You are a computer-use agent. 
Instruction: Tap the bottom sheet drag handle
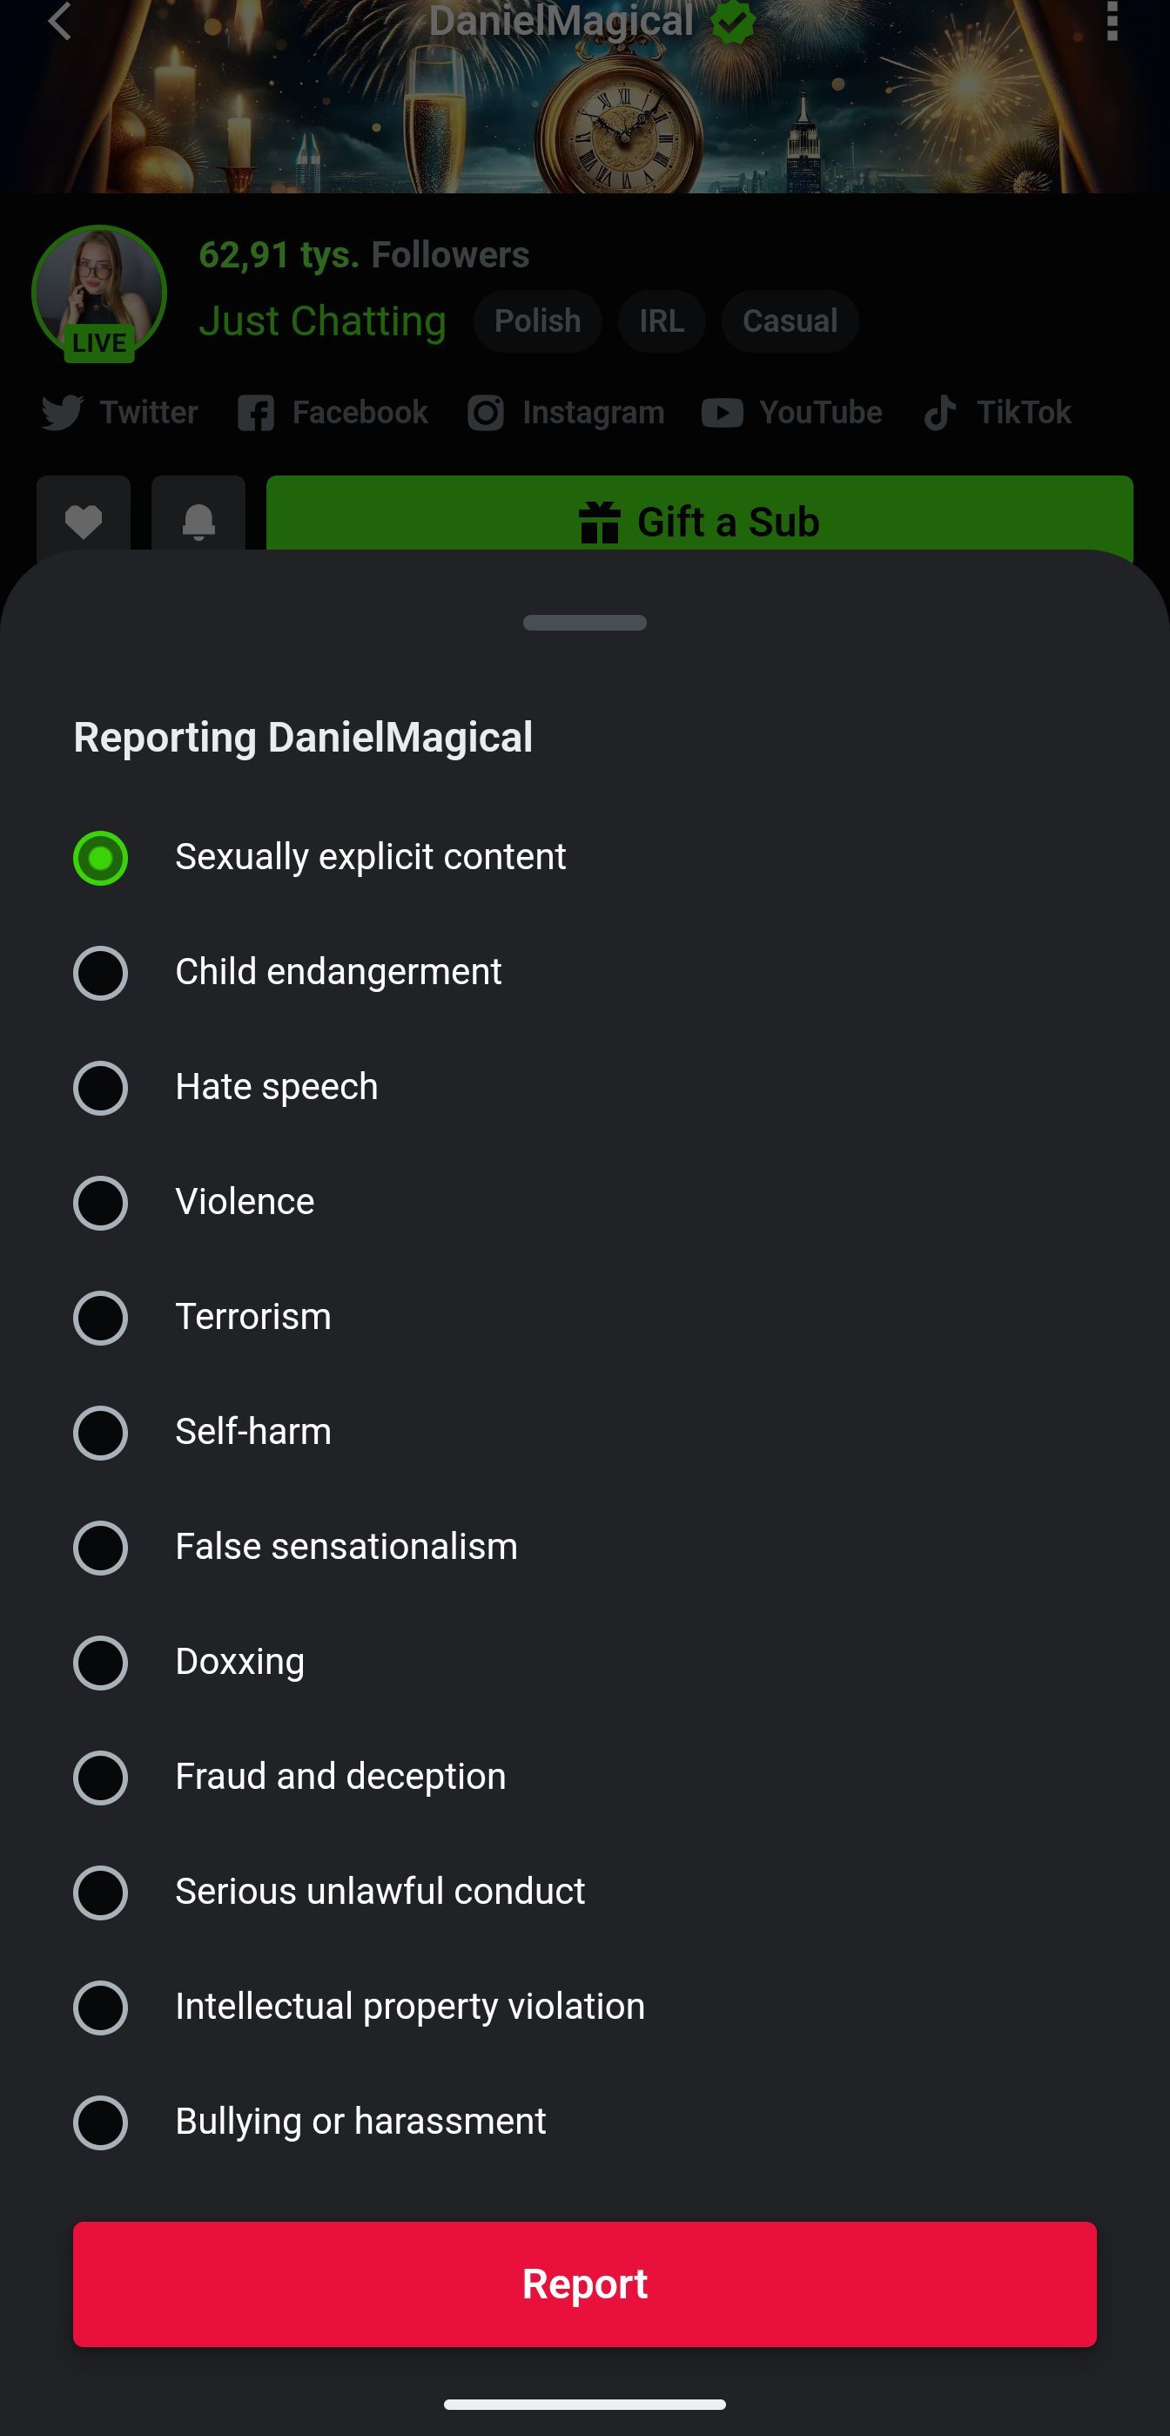point(585,622)
